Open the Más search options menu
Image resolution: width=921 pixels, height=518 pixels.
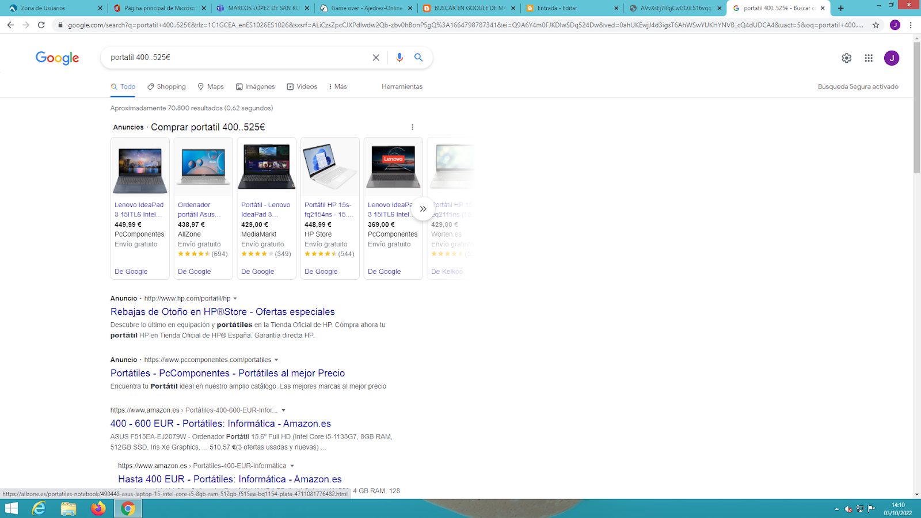(338, 87)
